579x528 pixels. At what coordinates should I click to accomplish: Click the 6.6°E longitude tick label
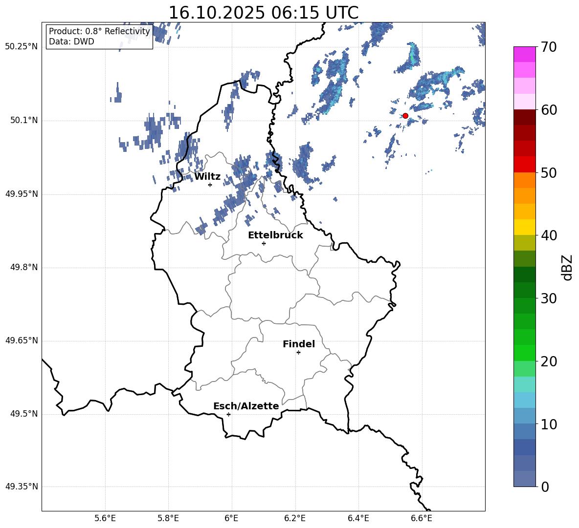[422, 518]
